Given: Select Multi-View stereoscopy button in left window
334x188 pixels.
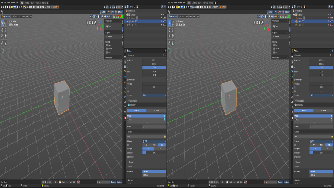Looking at the screenshot, I should (x=156, y=110).
